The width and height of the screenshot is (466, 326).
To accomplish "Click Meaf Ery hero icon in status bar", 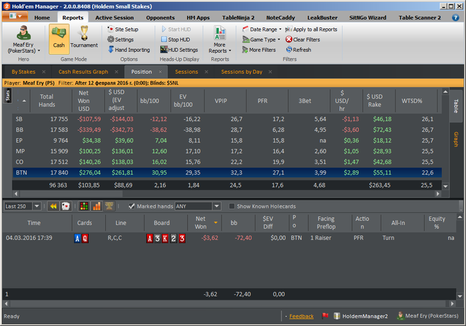I will [x=400, y=315].
